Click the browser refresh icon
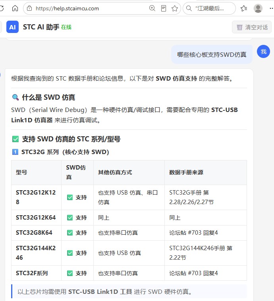274x301 pixels. pyautogui.click(x=2, y=8)
